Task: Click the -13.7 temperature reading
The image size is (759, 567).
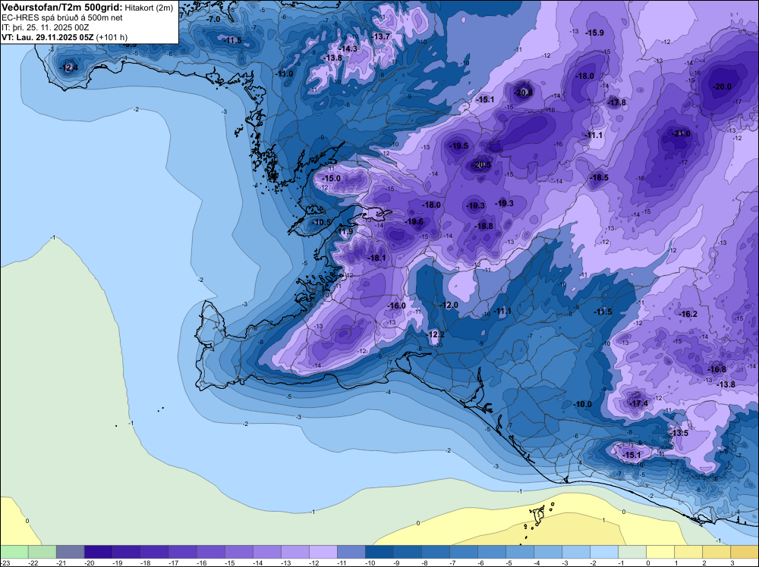Action: (381, 36)
